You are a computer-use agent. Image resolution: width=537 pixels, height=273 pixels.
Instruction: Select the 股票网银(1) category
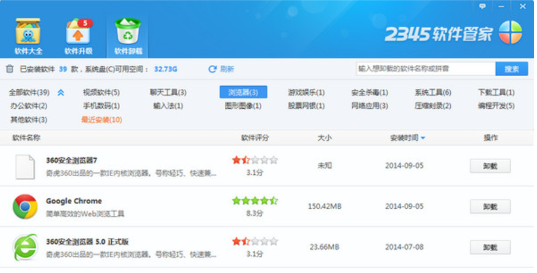pyautogui.click(x=306, y=106)
